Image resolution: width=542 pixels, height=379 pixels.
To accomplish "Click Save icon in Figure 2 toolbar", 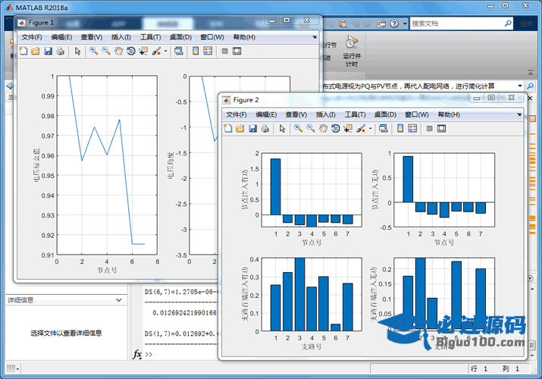I will coord(252,129).
